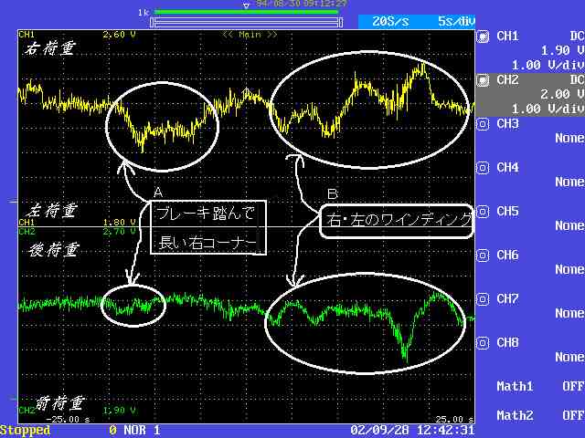
Task: Select the CH7 label in channel panel
Action: coord(507,298)
